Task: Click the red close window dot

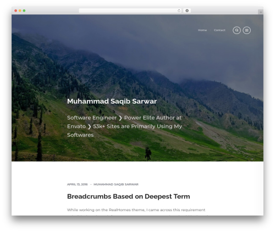Action: 16,11
